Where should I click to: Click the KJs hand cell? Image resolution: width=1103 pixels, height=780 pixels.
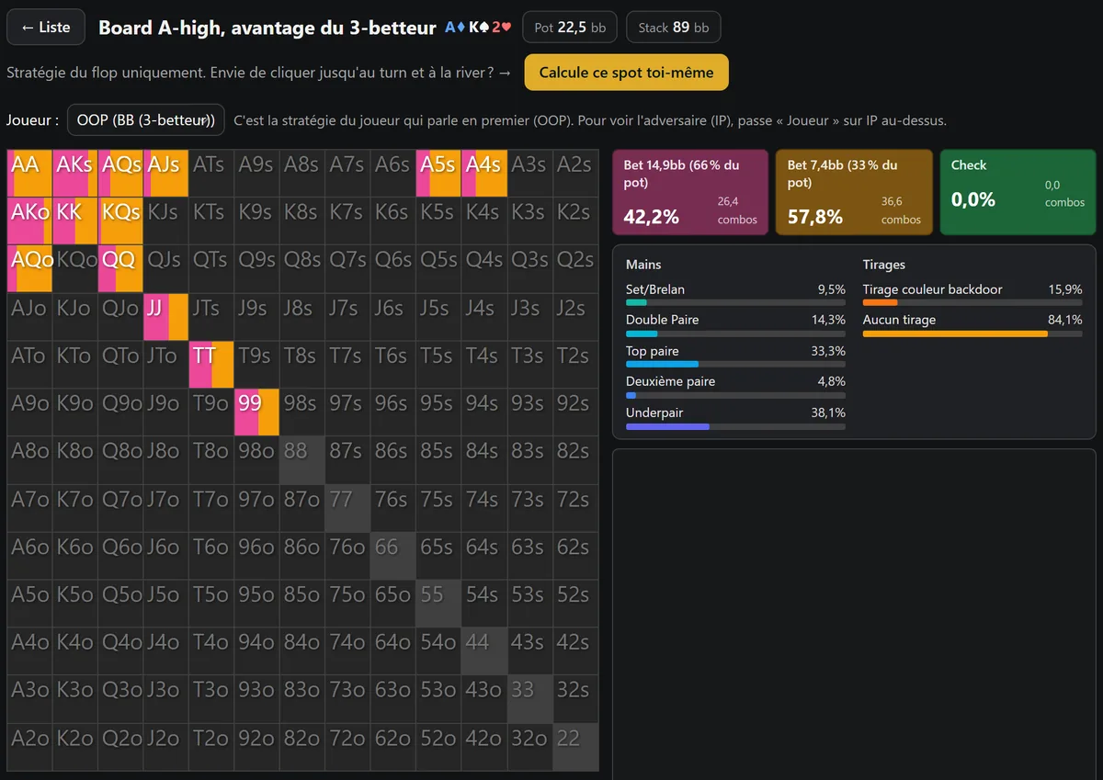point(166,220)
